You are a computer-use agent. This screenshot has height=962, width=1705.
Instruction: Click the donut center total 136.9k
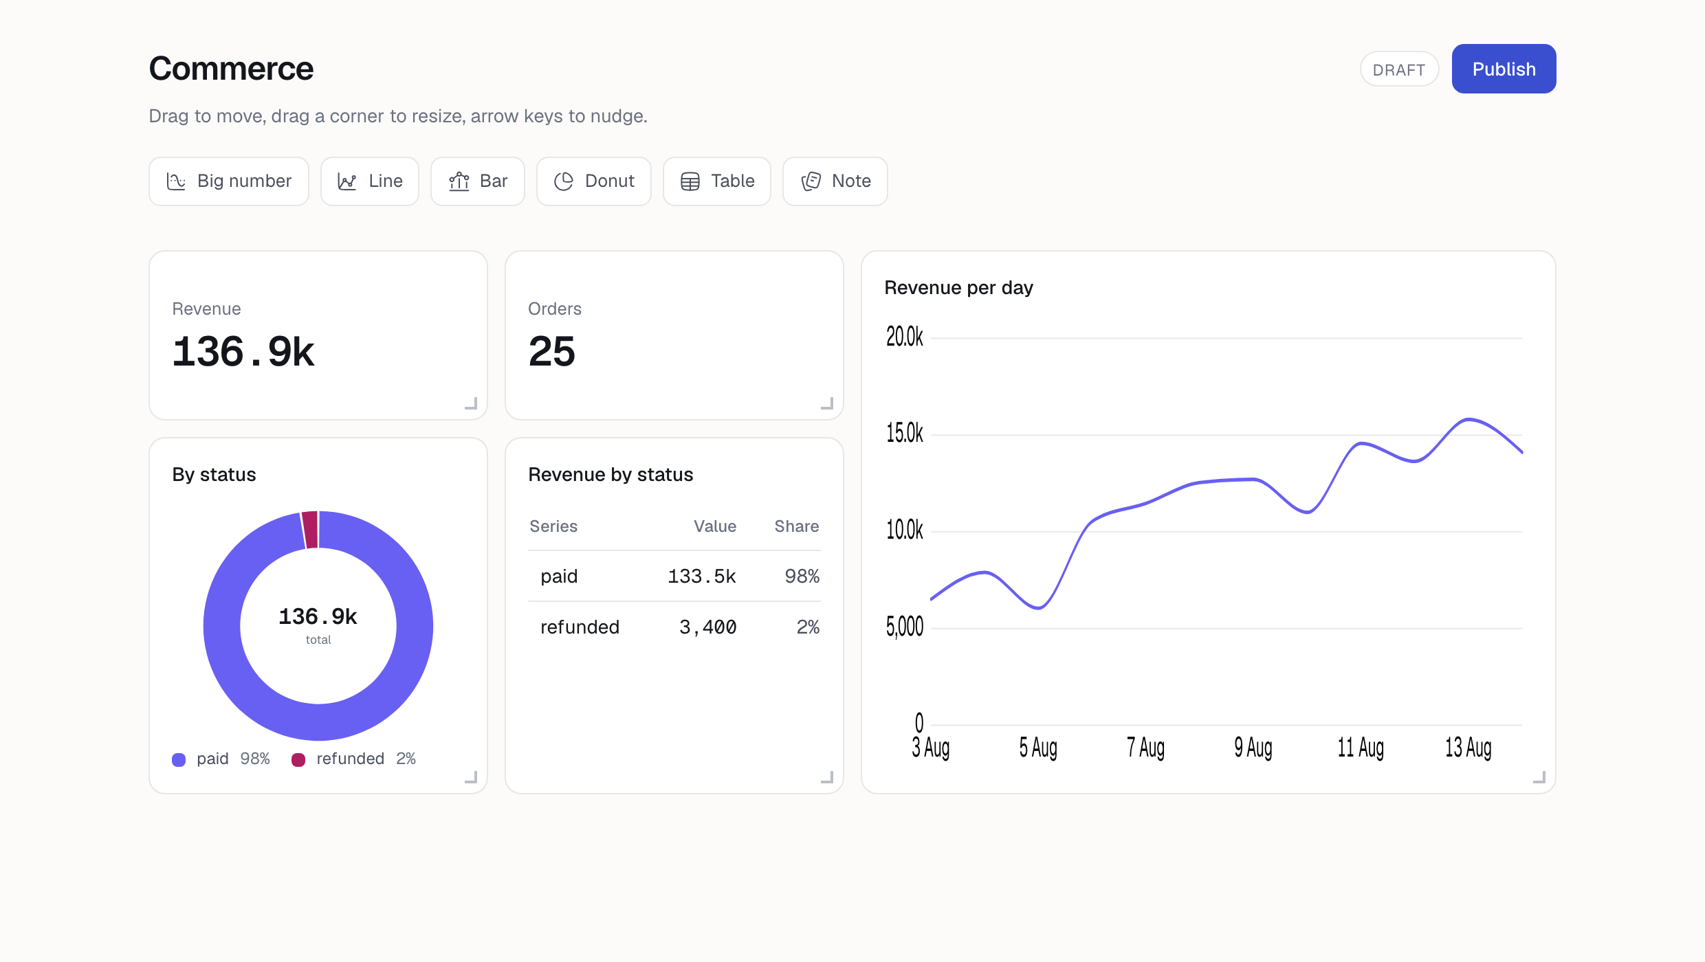[318, 616]
